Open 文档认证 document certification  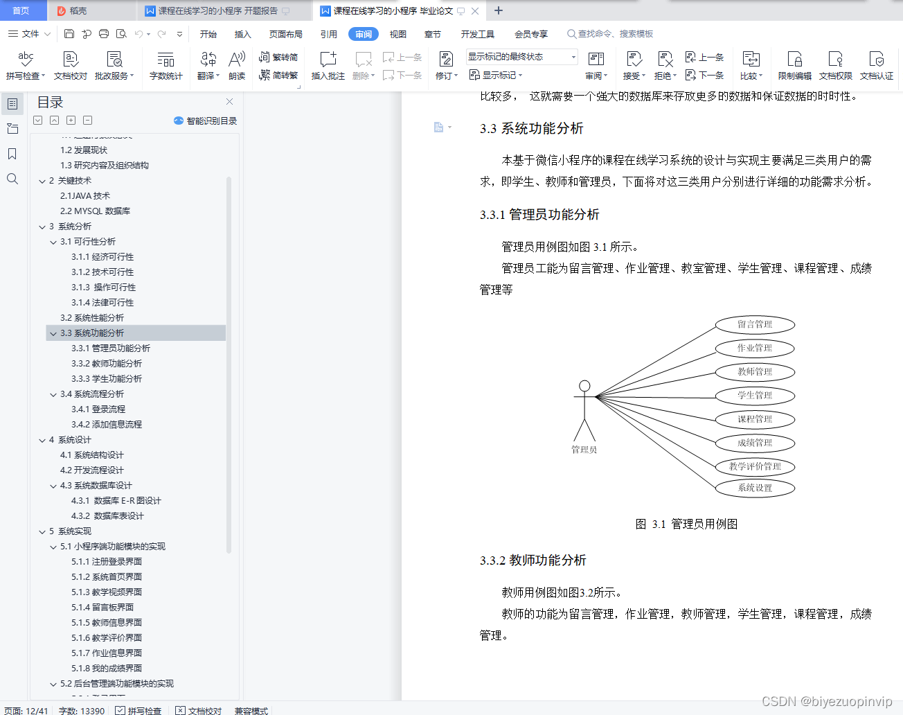pyautogui.click(x=877, y=66)
